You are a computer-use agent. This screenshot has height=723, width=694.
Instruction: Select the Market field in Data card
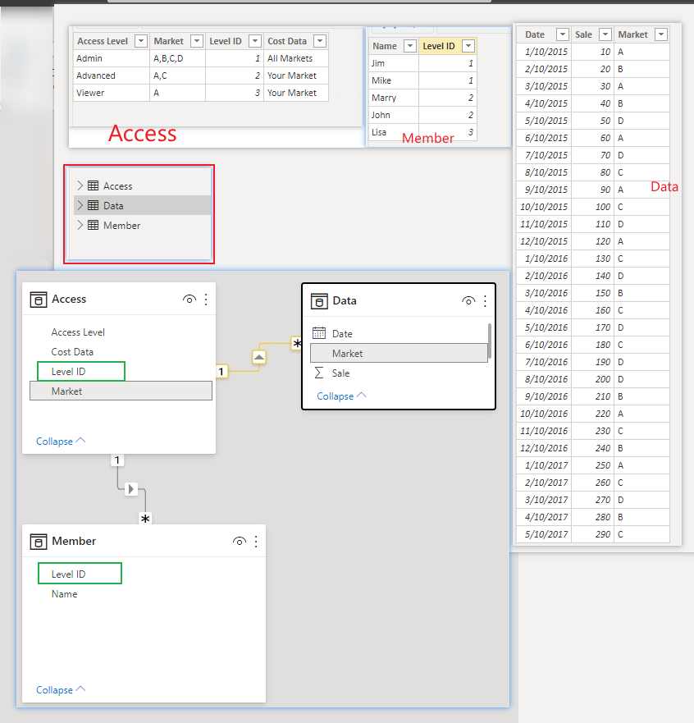[399, 353]
